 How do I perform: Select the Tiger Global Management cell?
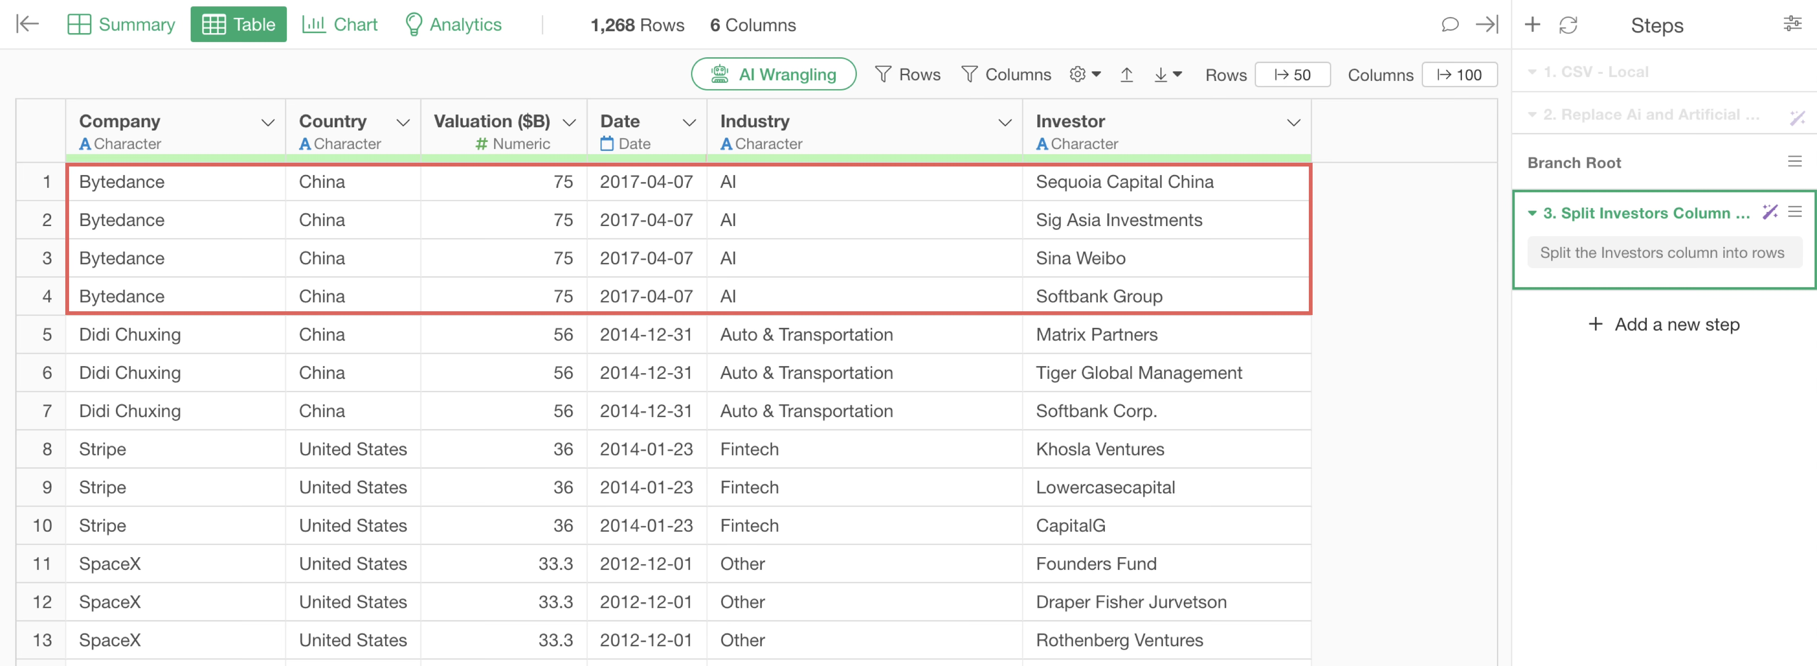click(1167, 372)
